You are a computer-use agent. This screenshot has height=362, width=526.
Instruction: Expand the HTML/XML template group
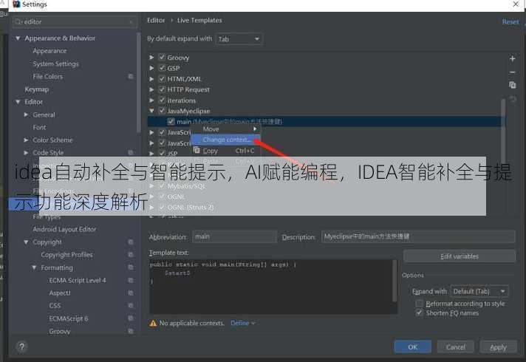[151, 79]
